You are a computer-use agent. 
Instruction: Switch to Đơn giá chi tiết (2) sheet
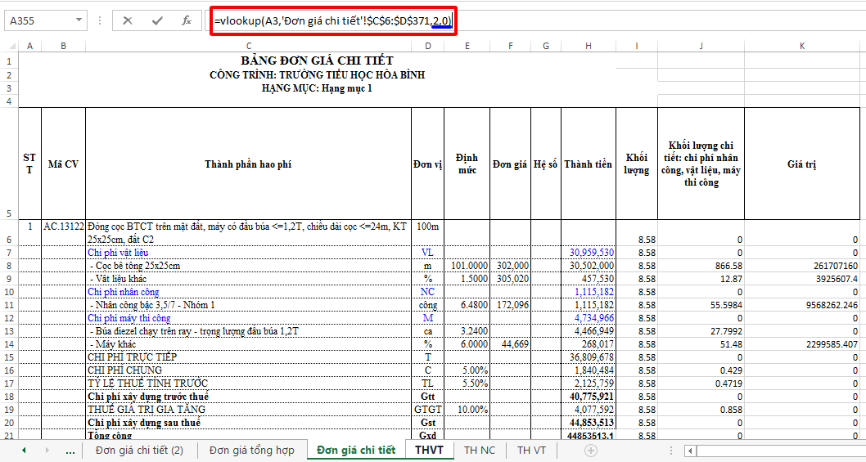click(139, 451)
